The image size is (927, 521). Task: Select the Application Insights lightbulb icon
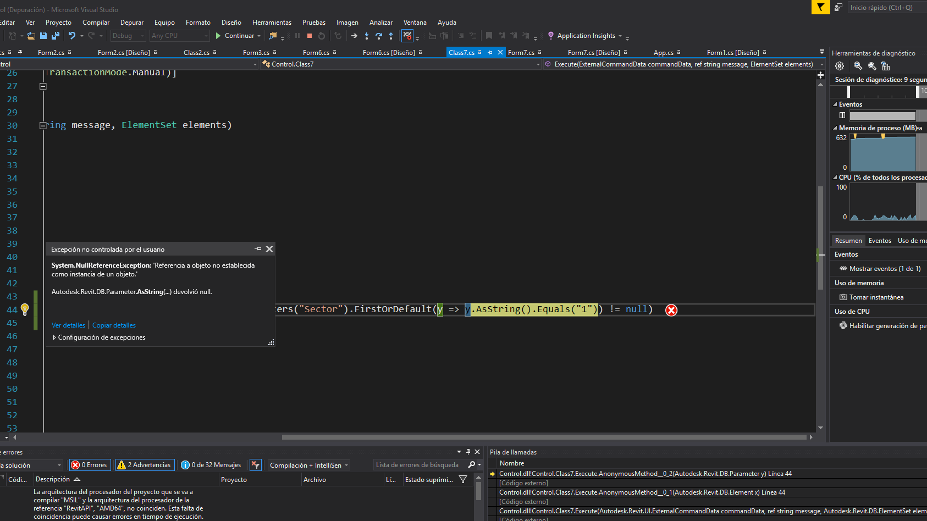551,35
